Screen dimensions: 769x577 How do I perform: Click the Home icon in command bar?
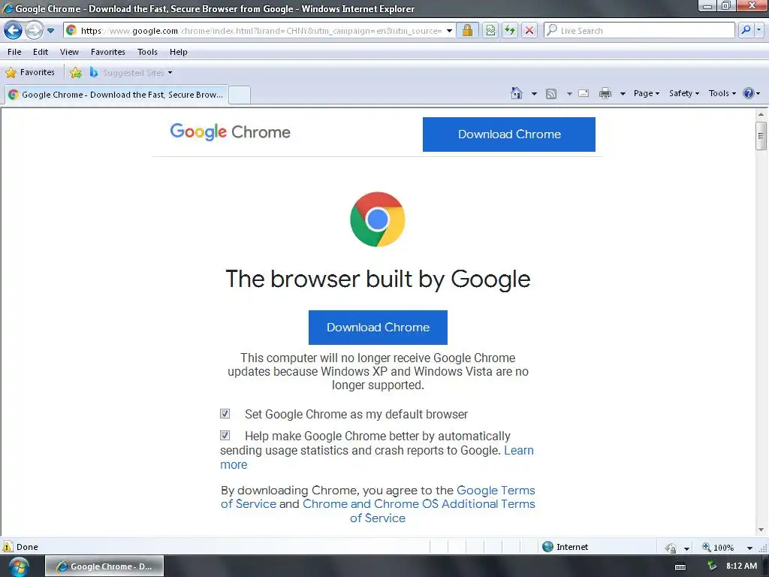517,93
